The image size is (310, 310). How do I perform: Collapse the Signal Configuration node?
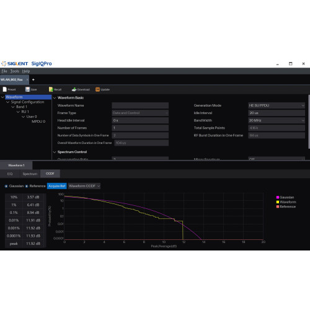(8, 102)
